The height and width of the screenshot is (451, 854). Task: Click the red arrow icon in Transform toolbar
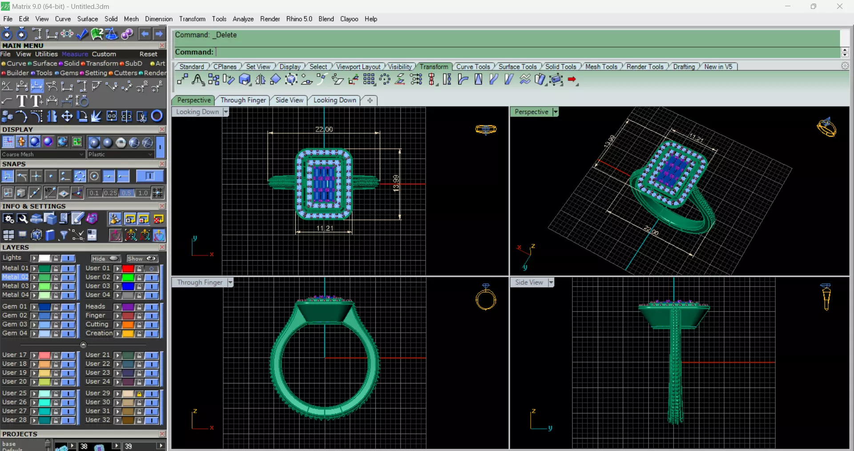[x=572, y=80]
